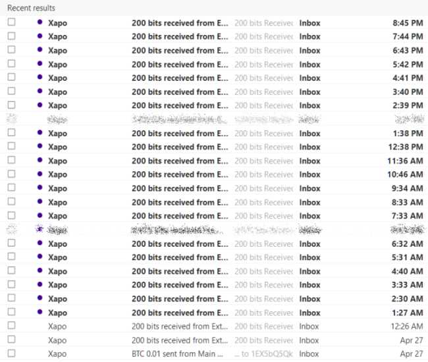Check the box on the 12:38 PM row
This screenshot has width=428, height=362.
[x=11, y=146]
